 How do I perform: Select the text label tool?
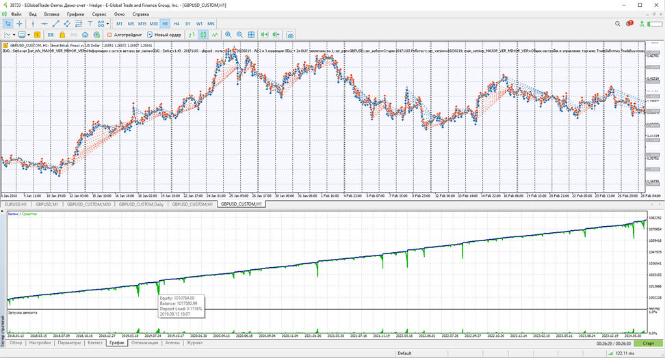tap(90, 24)
